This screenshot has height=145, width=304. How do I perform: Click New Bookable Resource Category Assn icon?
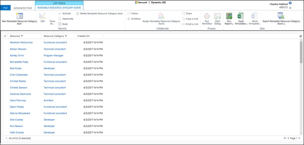click(x=19, y=16)
